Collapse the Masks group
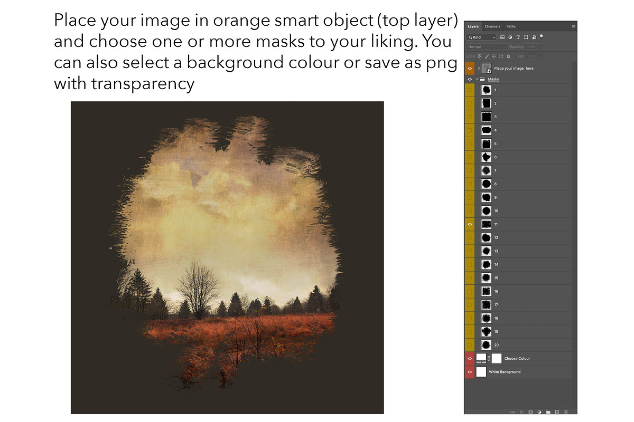 pyautogui.click(x=477, y=79)
